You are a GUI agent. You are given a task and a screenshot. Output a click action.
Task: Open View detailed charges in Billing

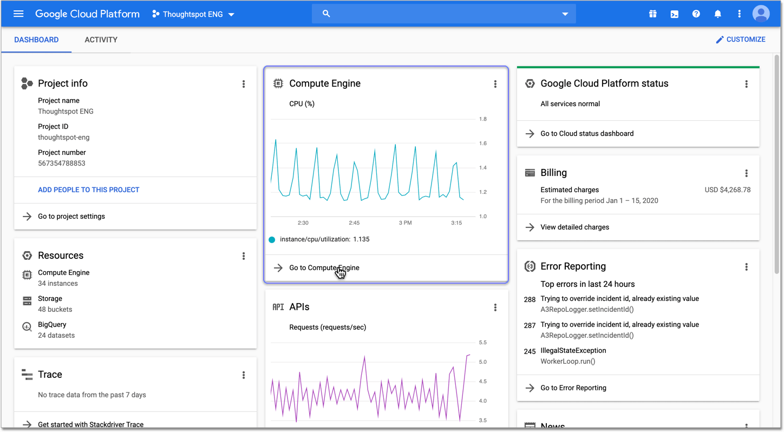click(574, 227)
